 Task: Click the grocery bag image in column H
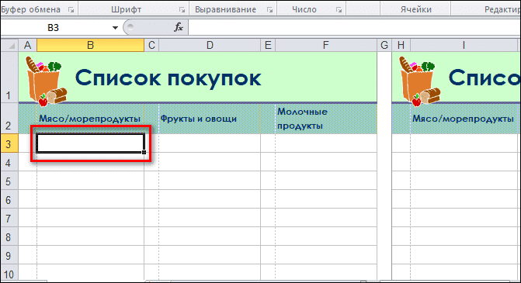pos(419,81)
